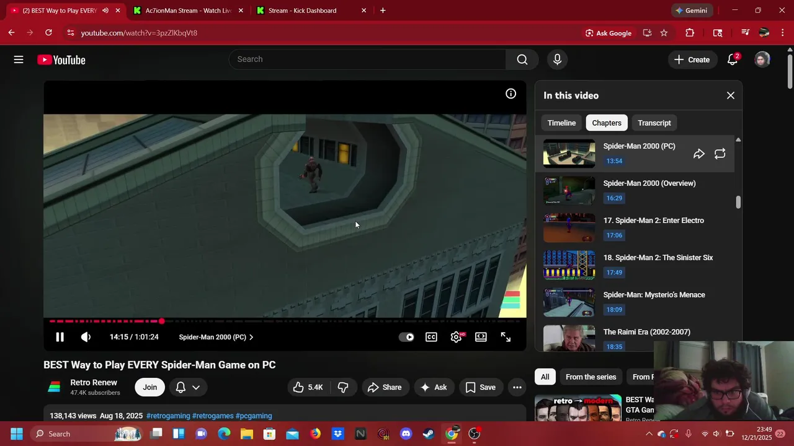Switch the player to theater mode
Image resolution: width=794 pixels, height=446 pixels.
(x=481, y=337)
